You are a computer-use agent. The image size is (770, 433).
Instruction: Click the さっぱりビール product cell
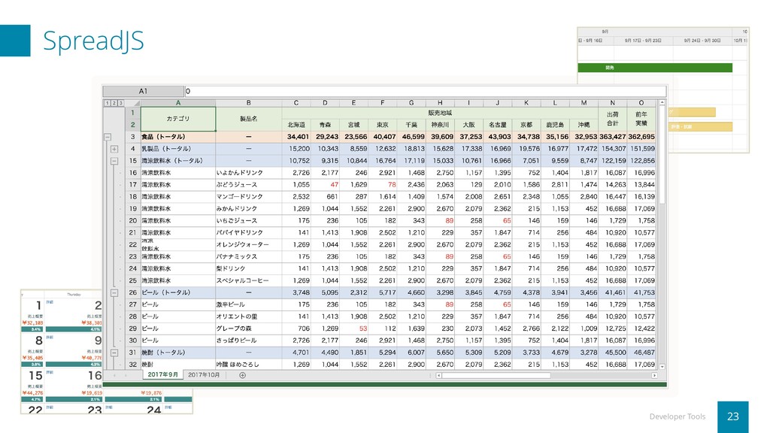point(248,341)
